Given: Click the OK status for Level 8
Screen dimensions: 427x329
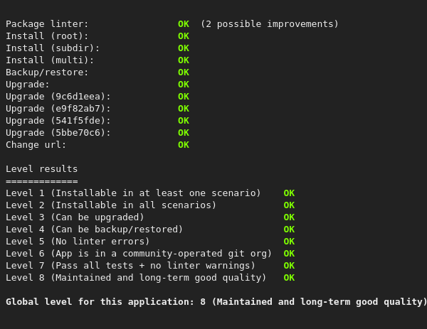Looking at the screenshot, I should (289, 278).
